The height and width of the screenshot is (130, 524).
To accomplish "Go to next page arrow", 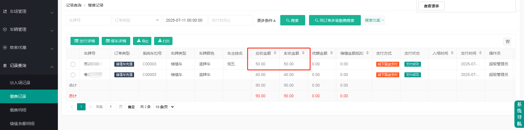I will pyautogui.click(x=90, y=107).
